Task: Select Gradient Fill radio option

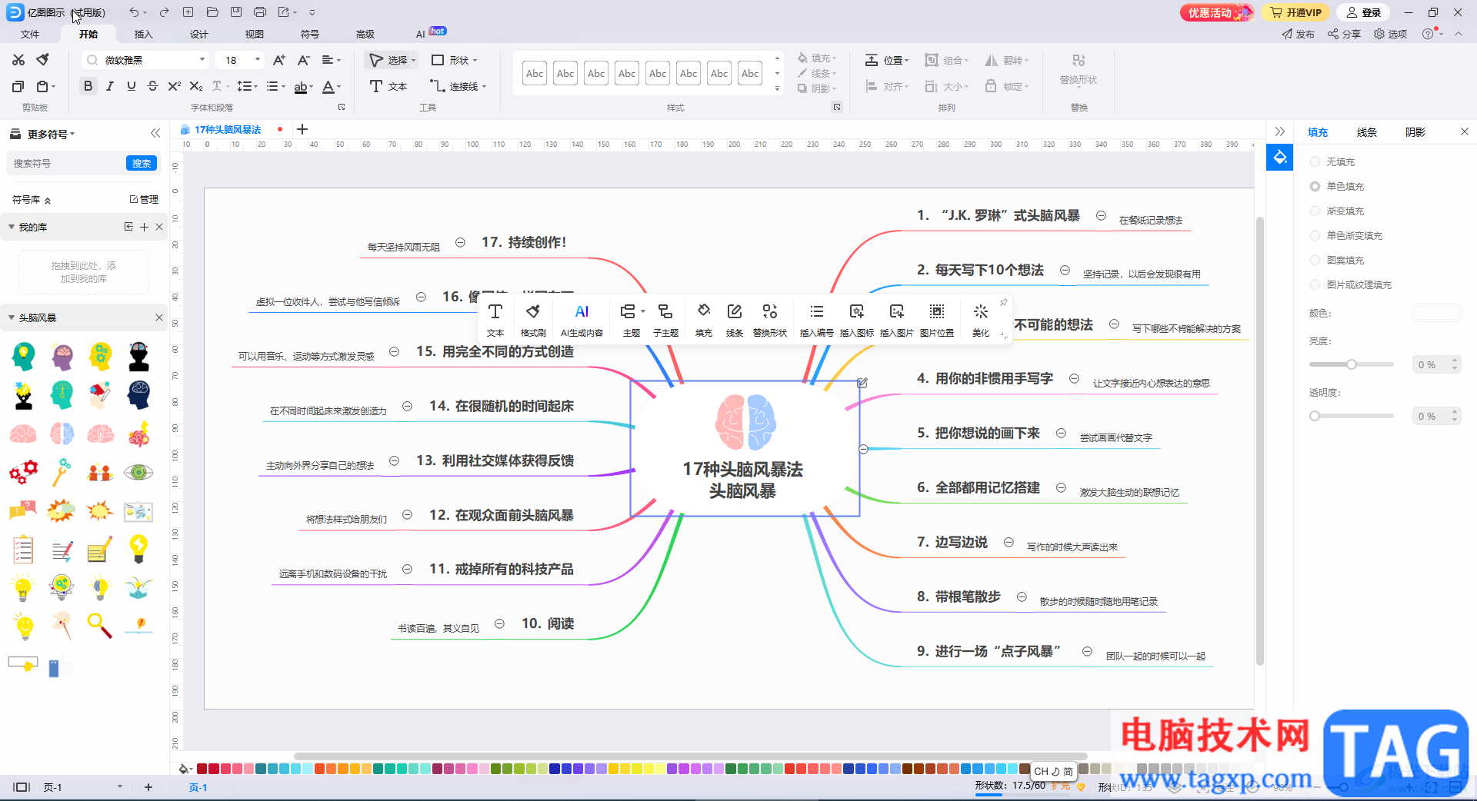Action: [1315, 211]
